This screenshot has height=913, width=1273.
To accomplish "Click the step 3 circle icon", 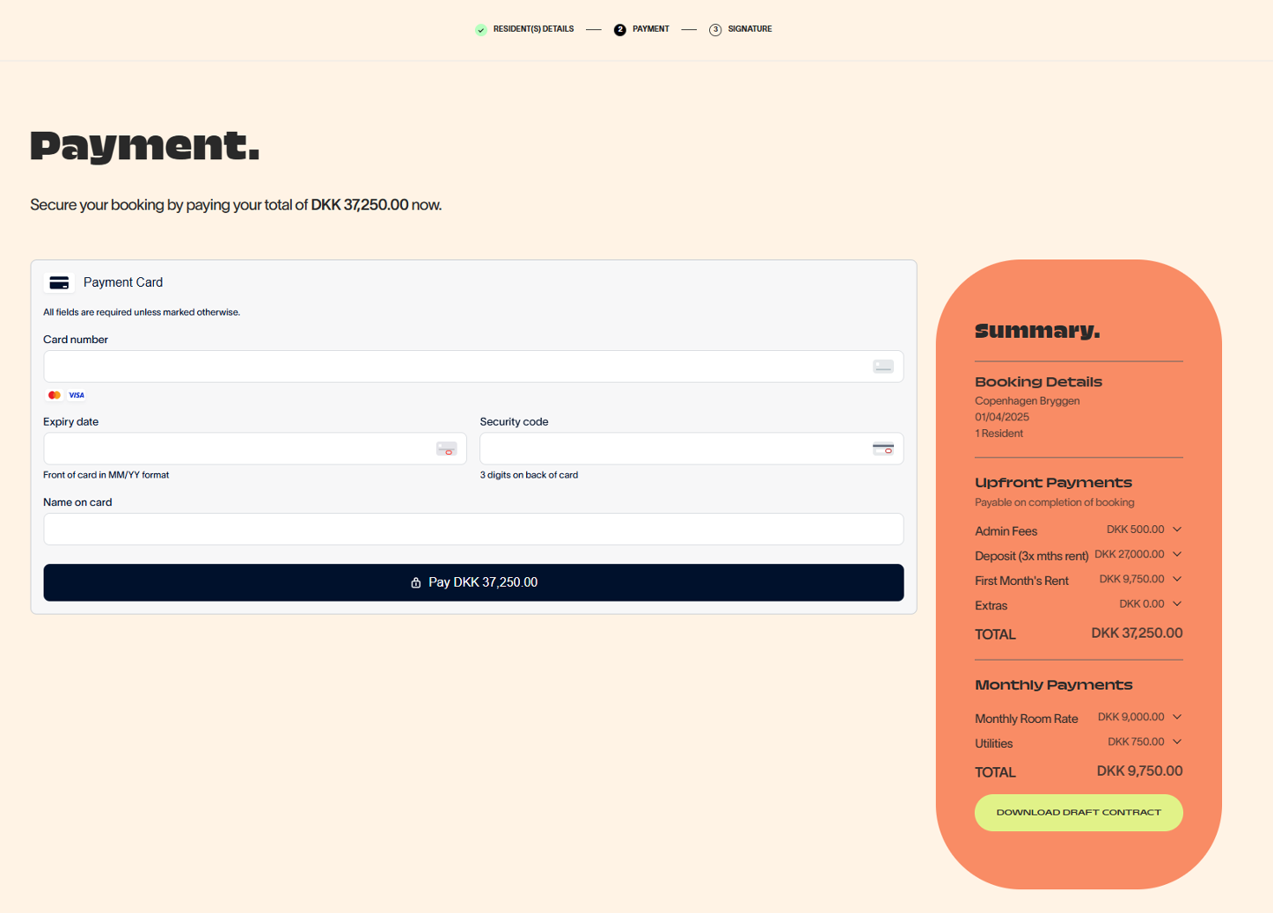I will 715,30.
